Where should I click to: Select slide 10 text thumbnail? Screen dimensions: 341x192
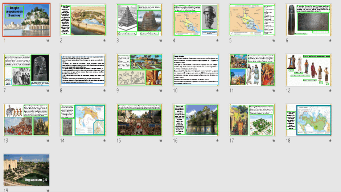196,70
